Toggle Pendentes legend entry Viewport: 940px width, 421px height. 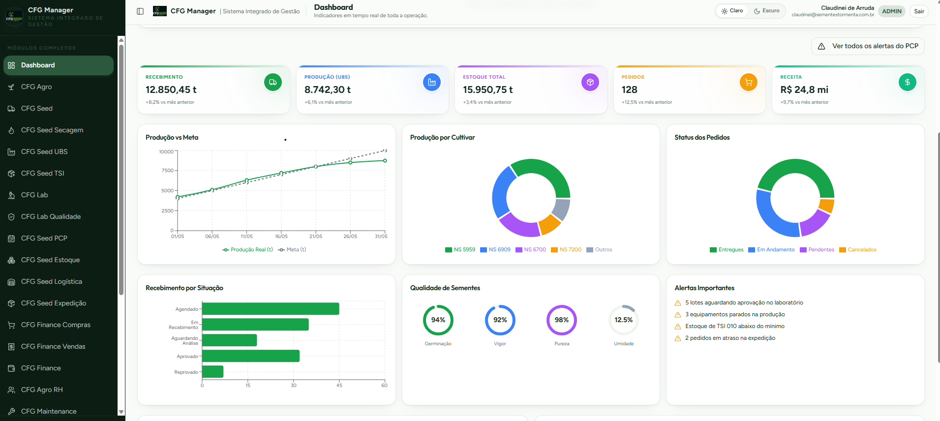click(817, 250)
